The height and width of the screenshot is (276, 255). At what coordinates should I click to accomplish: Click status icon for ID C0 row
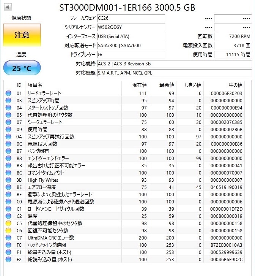coord(8,201)
